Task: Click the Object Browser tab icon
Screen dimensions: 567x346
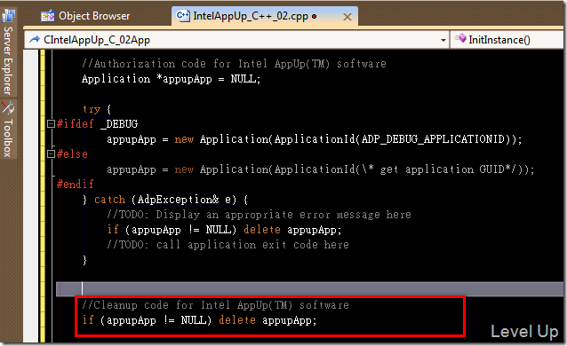Action: pos(47,16)
